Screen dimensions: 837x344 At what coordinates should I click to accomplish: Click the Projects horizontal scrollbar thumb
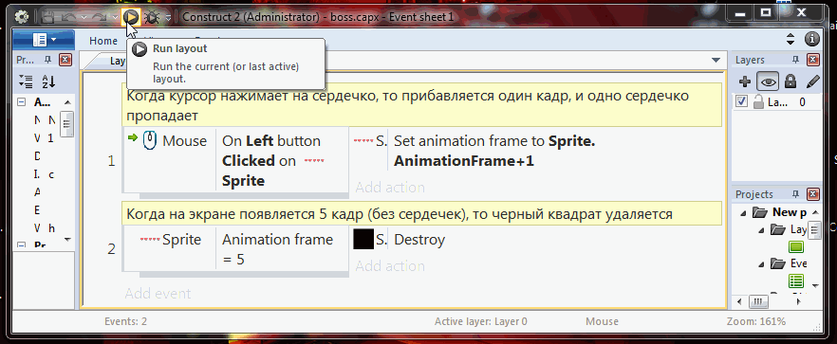(x=757, y=302)
